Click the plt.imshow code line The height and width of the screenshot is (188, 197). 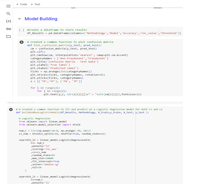point(79,55)
